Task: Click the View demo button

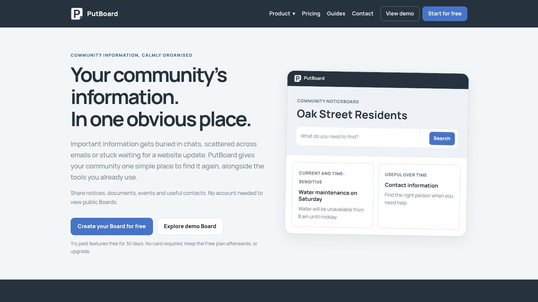Action: click(400, 14)
